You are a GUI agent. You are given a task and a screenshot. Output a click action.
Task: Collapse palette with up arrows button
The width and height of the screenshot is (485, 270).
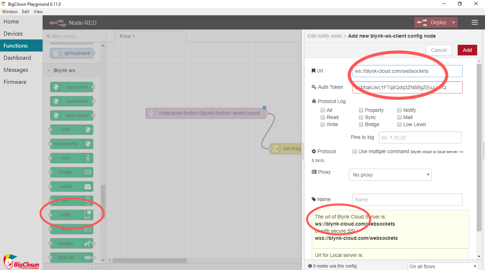pos(91,268)
